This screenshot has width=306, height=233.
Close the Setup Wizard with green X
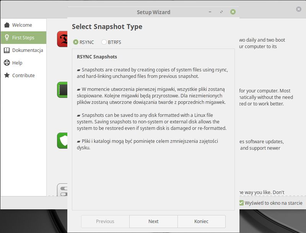click(233, 12)
